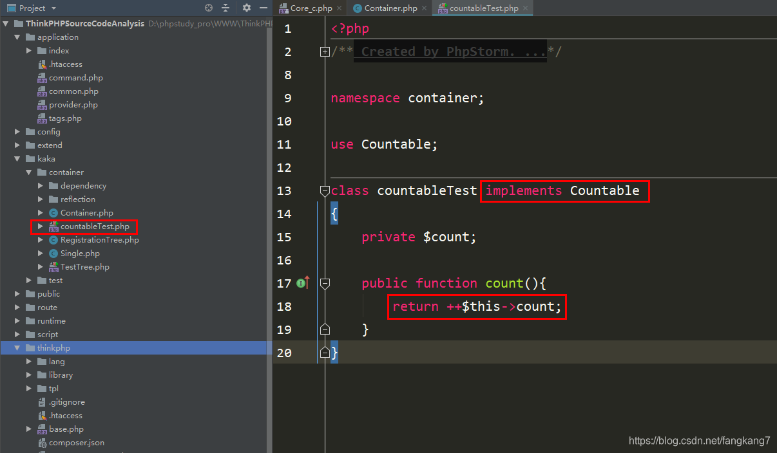The height and width of the screenshot is (453, 777).
Task: Open Project panel settings gear
Action: click(x=247, y=8)
